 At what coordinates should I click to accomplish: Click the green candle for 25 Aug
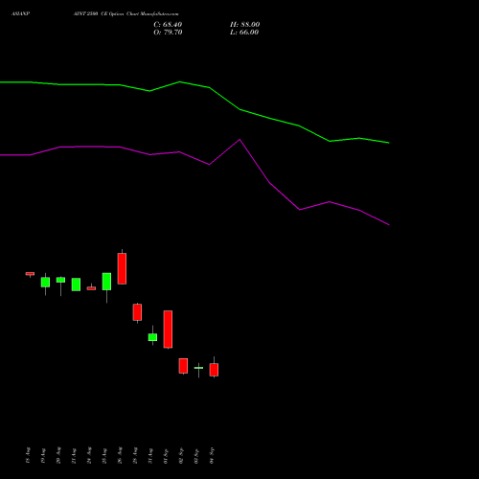point(106,282)
